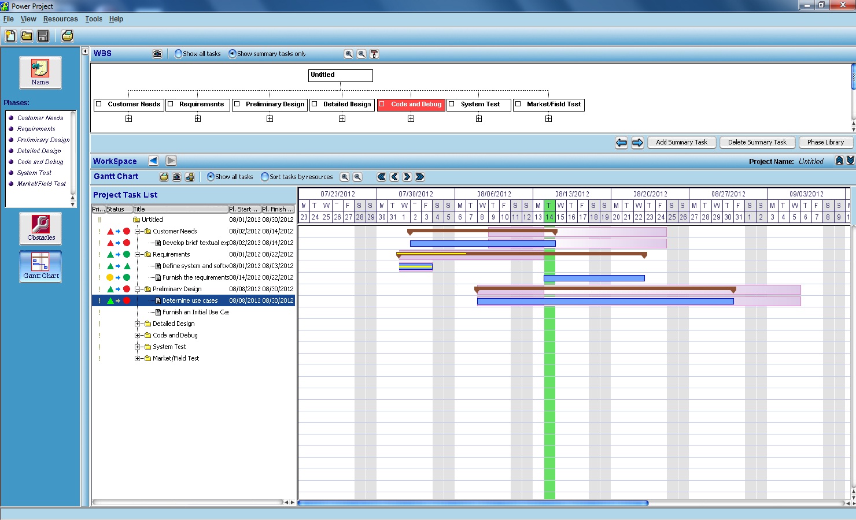Expand the Customer Needs WBS node
This screenshot has height=520, width=856.
point(129,118)
